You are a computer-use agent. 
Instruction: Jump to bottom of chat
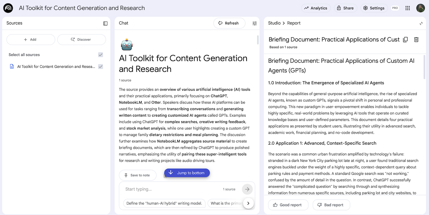click(x=187, y=173)
